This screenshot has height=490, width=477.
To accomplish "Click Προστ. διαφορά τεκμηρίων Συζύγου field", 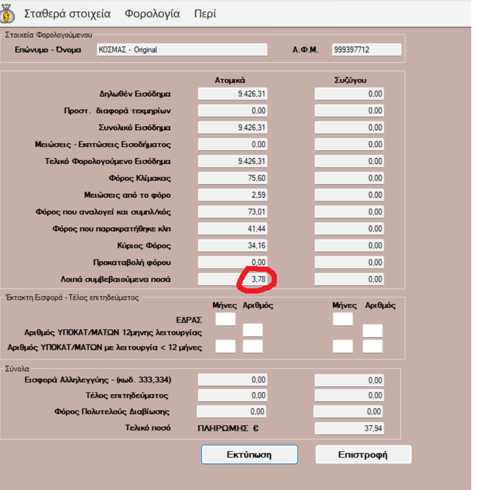I will point(349,110).
